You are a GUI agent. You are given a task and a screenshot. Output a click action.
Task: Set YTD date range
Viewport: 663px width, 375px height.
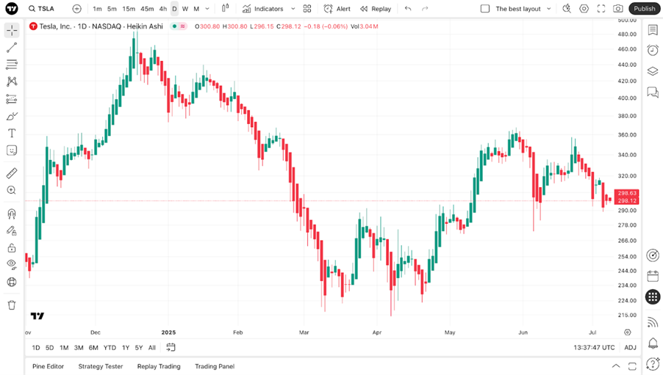(x=110, y=348)
